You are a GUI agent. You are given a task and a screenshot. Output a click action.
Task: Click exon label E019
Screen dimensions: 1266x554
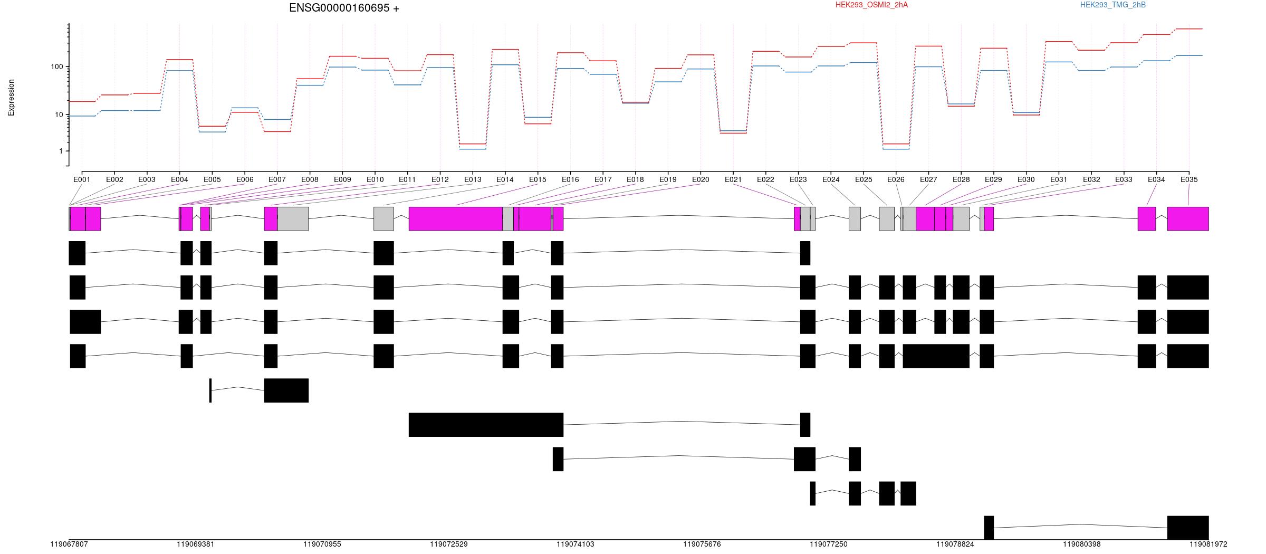tap(668, 179)
